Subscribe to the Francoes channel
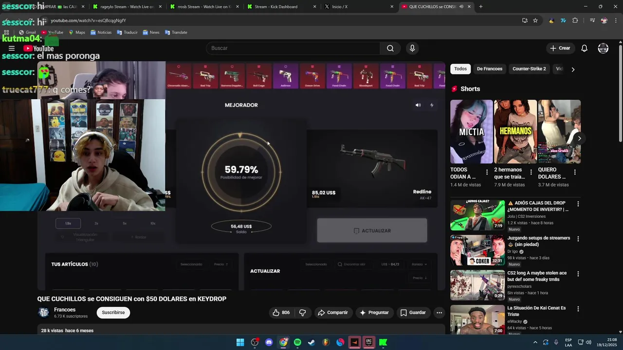623x350 pixels. click(113, 313)
